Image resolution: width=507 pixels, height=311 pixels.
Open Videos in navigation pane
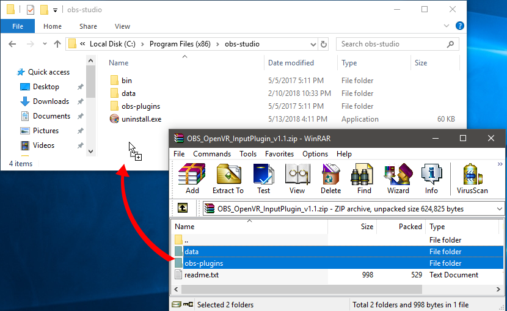pos(43,145)
